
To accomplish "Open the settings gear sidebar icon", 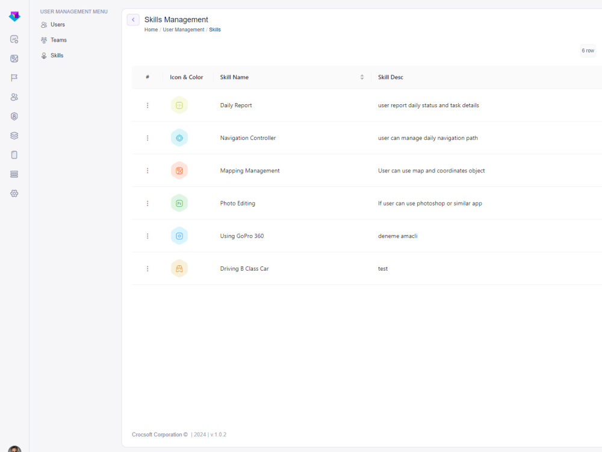I will 14,193.
